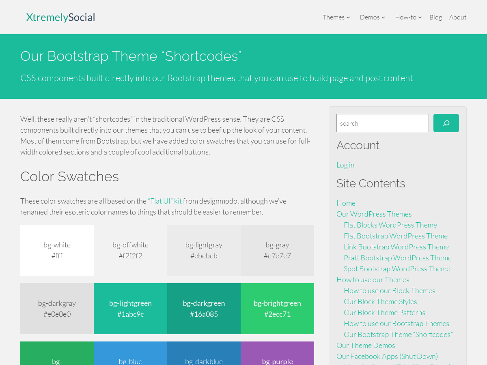The width and height of the screenshot is (487, 365).
Task: Select the bg-lightgray #ebebeb swatch
Action: coord(204,250)
